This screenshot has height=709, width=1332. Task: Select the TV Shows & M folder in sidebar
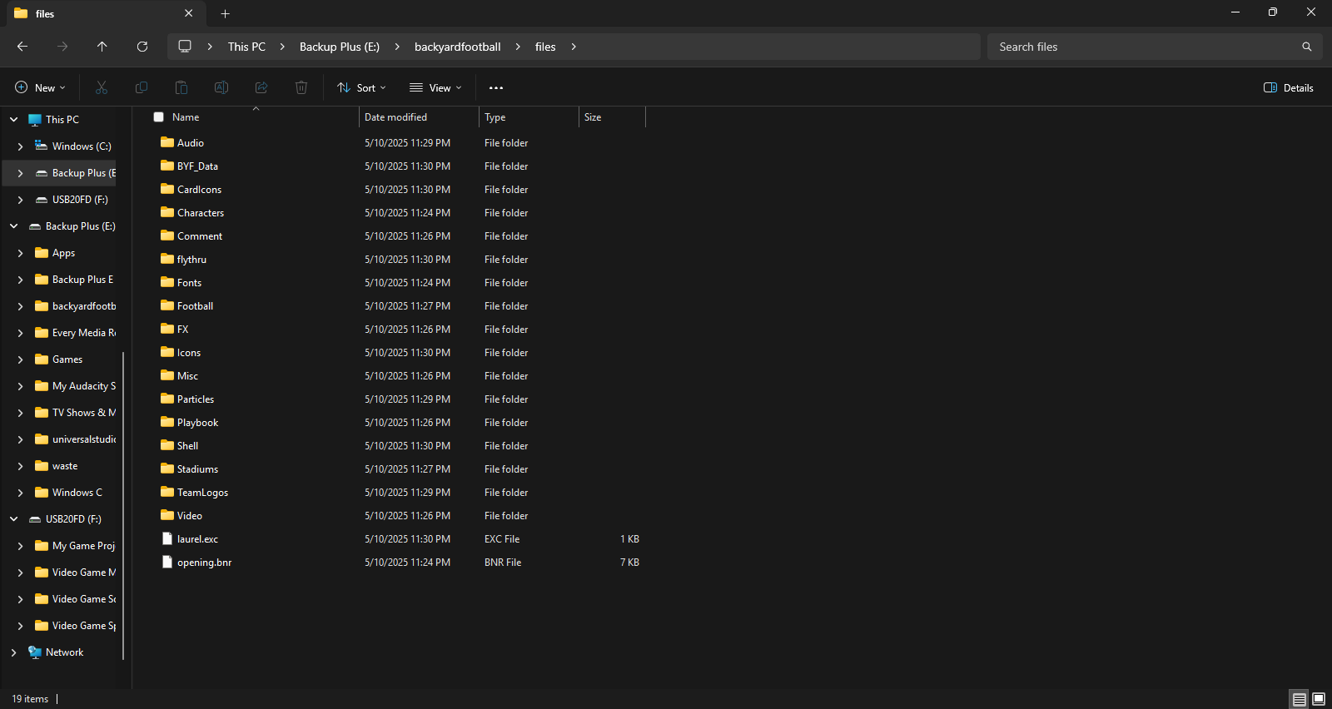pyautogui.click(x=84, y=413)
